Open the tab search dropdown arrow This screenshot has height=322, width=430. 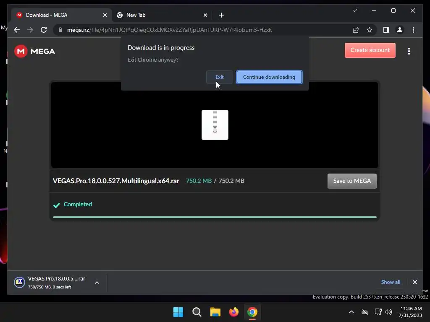tap(354, 10)
